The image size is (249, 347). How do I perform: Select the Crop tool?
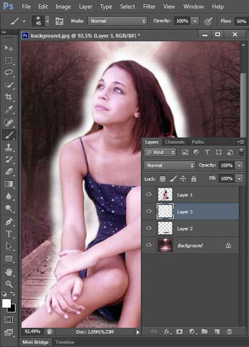(x=9, y=98)
